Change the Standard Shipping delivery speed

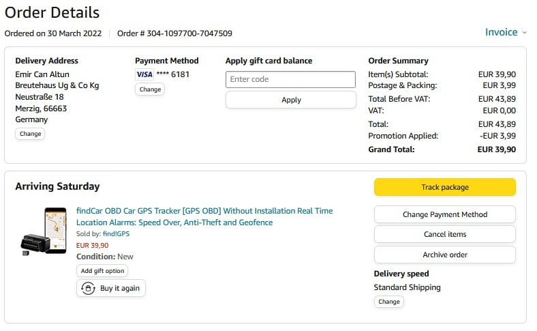[x=388, y=302]
